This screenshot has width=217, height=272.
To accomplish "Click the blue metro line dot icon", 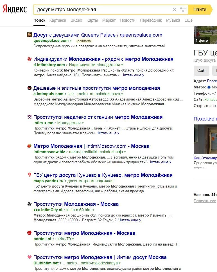I will click(209, 87).
